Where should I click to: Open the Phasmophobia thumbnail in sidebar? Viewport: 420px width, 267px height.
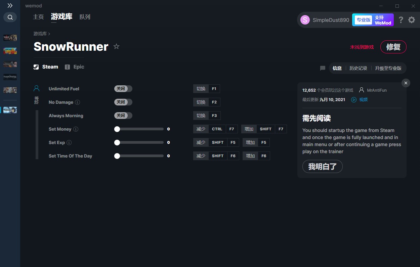(10, 77)
